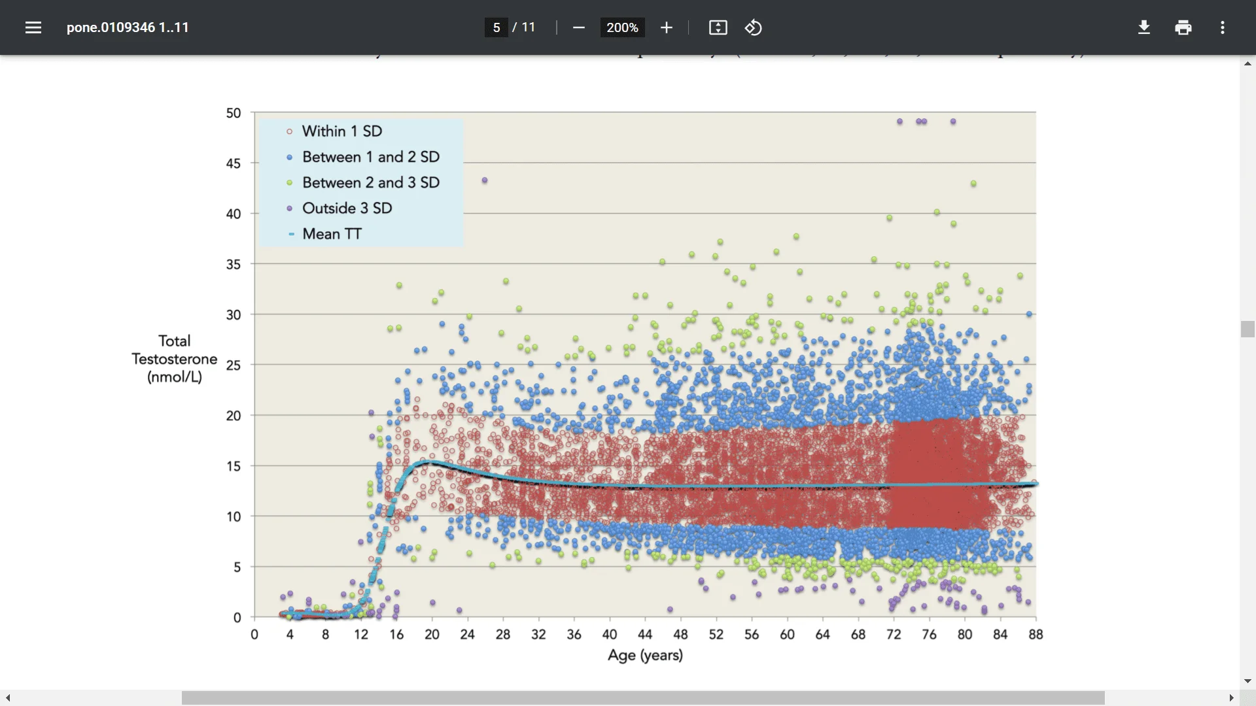Click the 'Age (years)' axis label
Image resolution: width=1256 pixels, height=706 pixels.
click(x=645, y=655)
